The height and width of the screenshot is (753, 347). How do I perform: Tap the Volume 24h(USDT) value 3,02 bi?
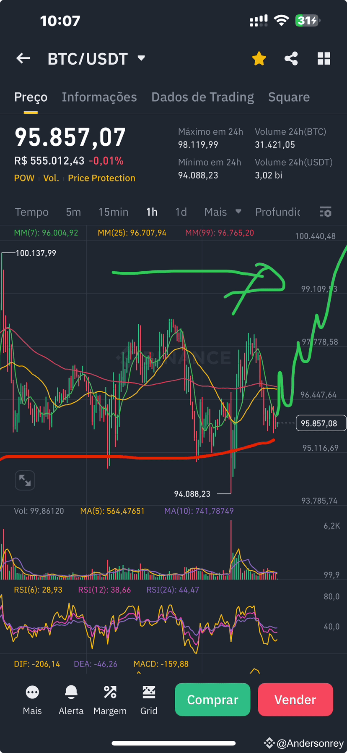[269, 176]
